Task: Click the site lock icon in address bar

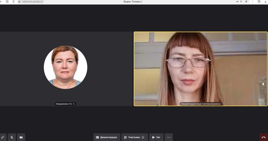Action: (x=19, y=2)
